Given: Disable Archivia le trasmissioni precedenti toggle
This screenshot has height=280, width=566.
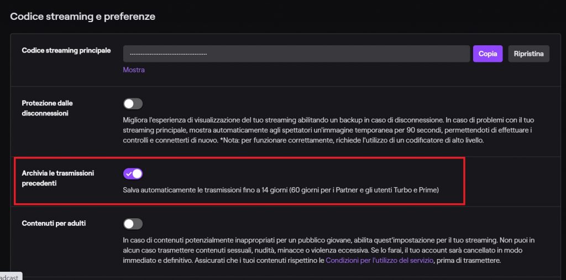Looking at the screenshot, I should [x=133, y=173].
